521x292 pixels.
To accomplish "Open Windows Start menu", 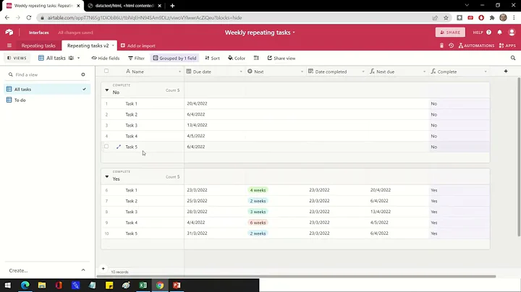I will [x=8, y=285].
